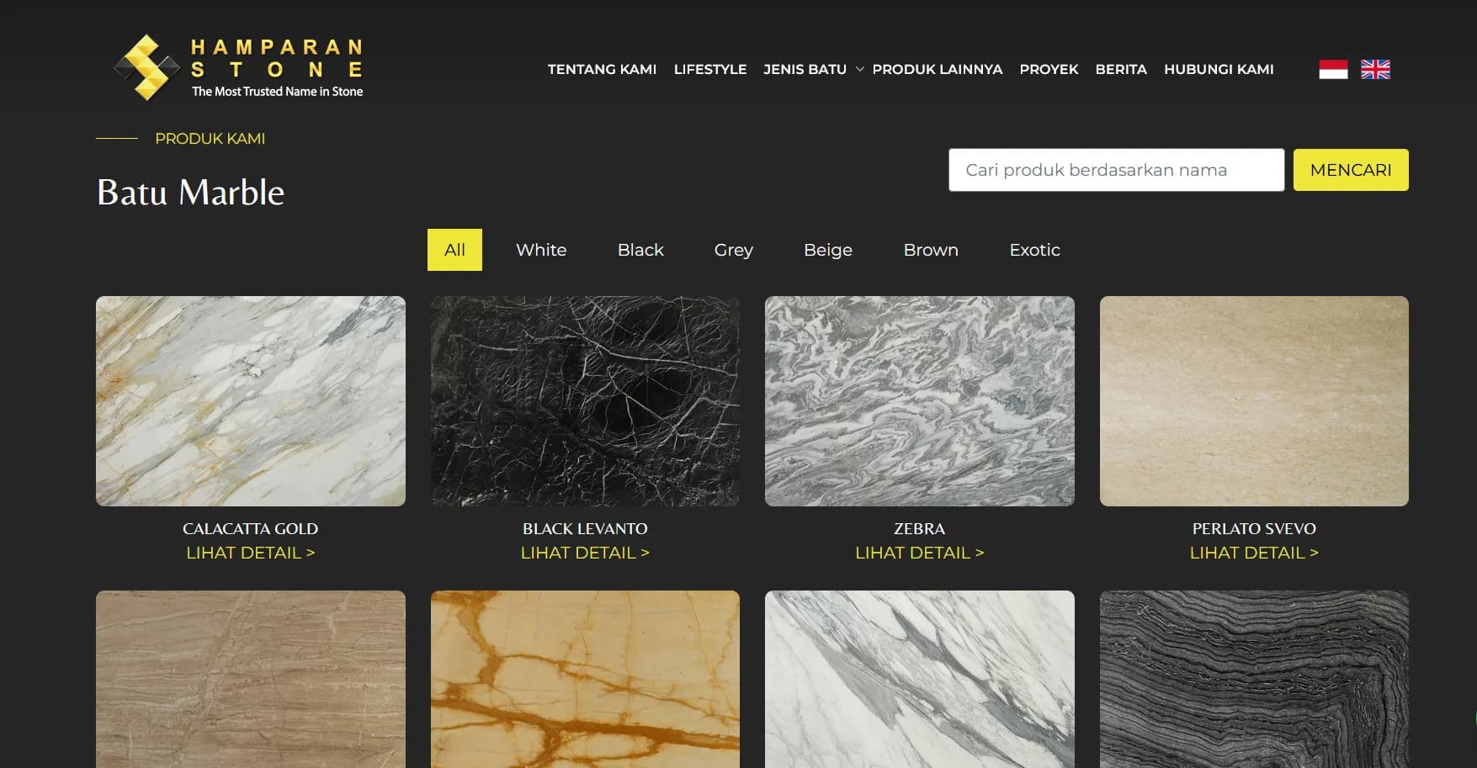Screen dimensions: 1477x768
Task: Filter marble by White
Action: click(x=541, y=250)
